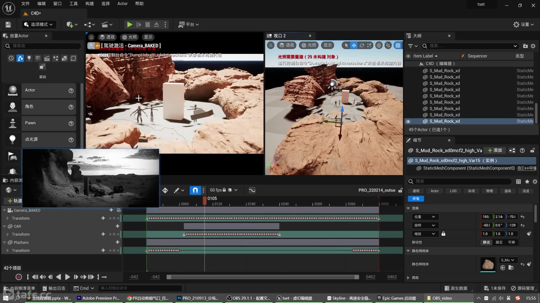Click the 输入控制台命令 console command field
This screenshot has height=303, width=540.
tap(140, 288)
